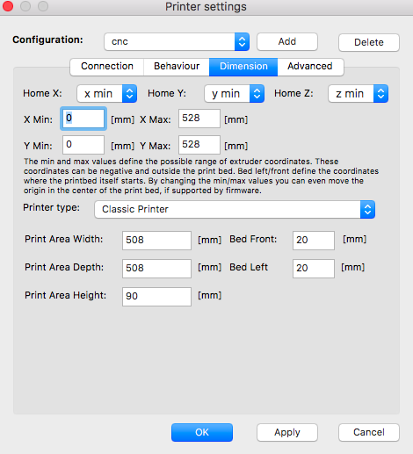The width and height of the screenshot is (413, 454).
Task: Click the Delete configuration button
Action: pyautogui.click(x=369, y=42)
